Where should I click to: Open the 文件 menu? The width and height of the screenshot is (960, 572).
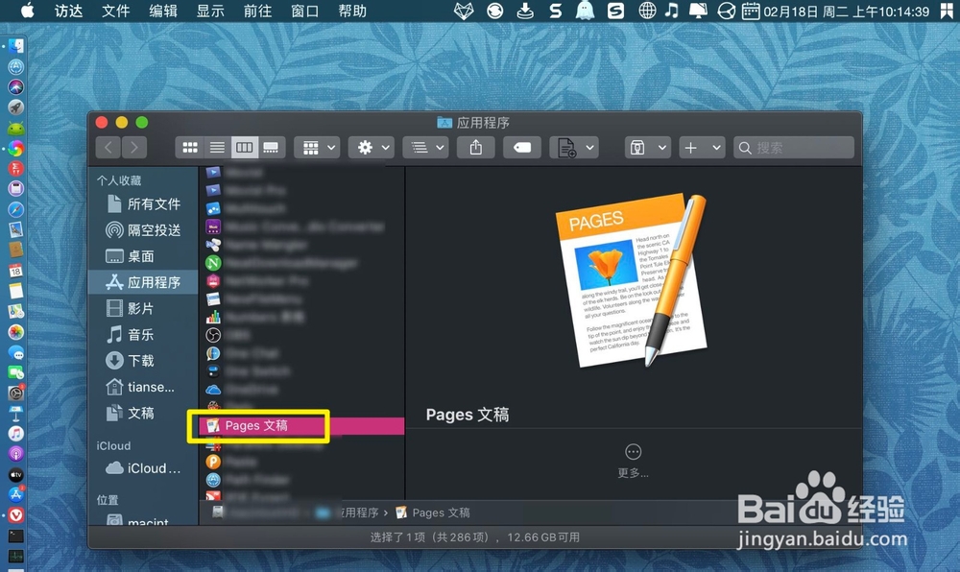(x=116, y=11)
